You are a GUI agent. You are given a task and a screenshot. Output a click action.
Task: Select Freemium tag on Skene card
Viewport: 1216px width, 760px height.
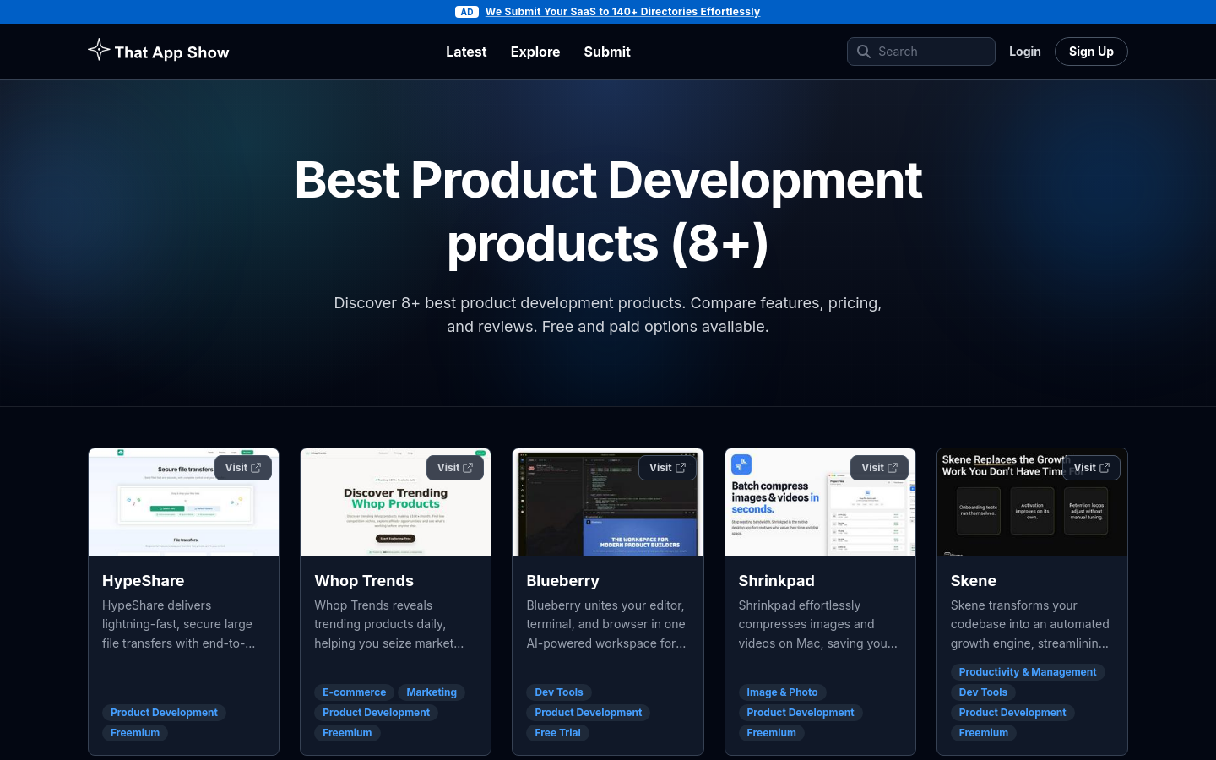pyautogui.click(x=983, y=733)
